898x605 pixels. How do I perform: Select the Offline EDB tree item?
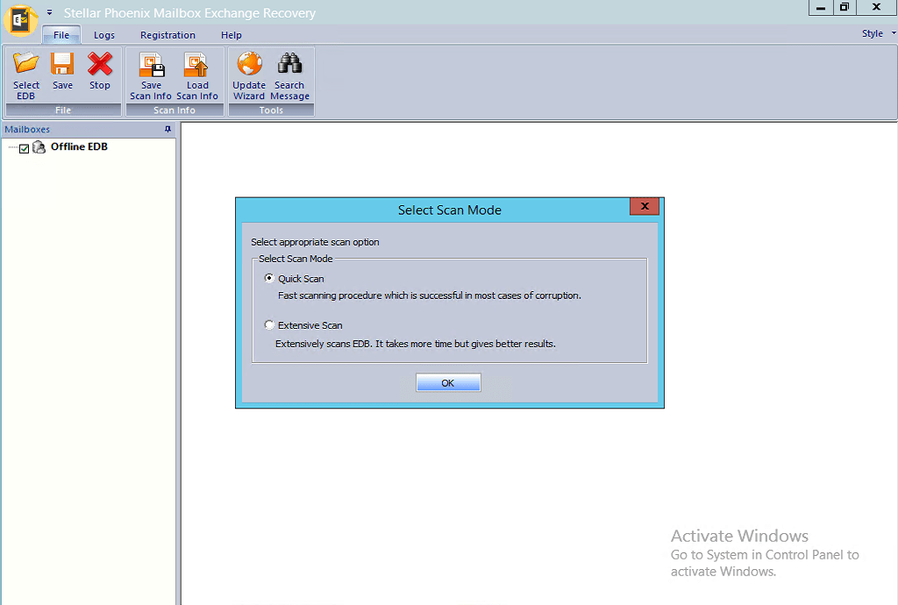[x=79, y=146]
